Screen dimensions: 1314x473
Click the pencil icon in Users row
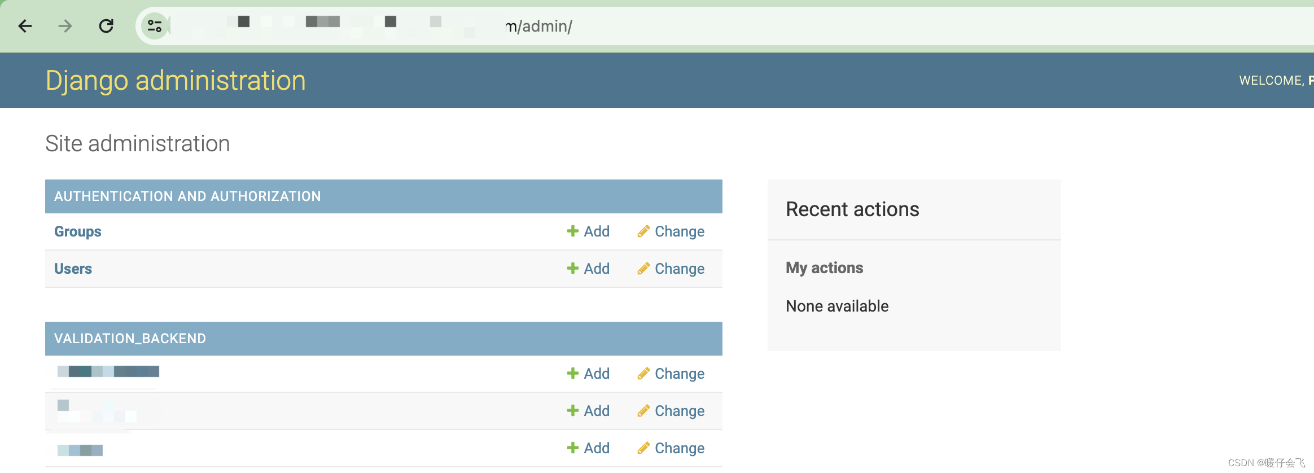point(643,269)
